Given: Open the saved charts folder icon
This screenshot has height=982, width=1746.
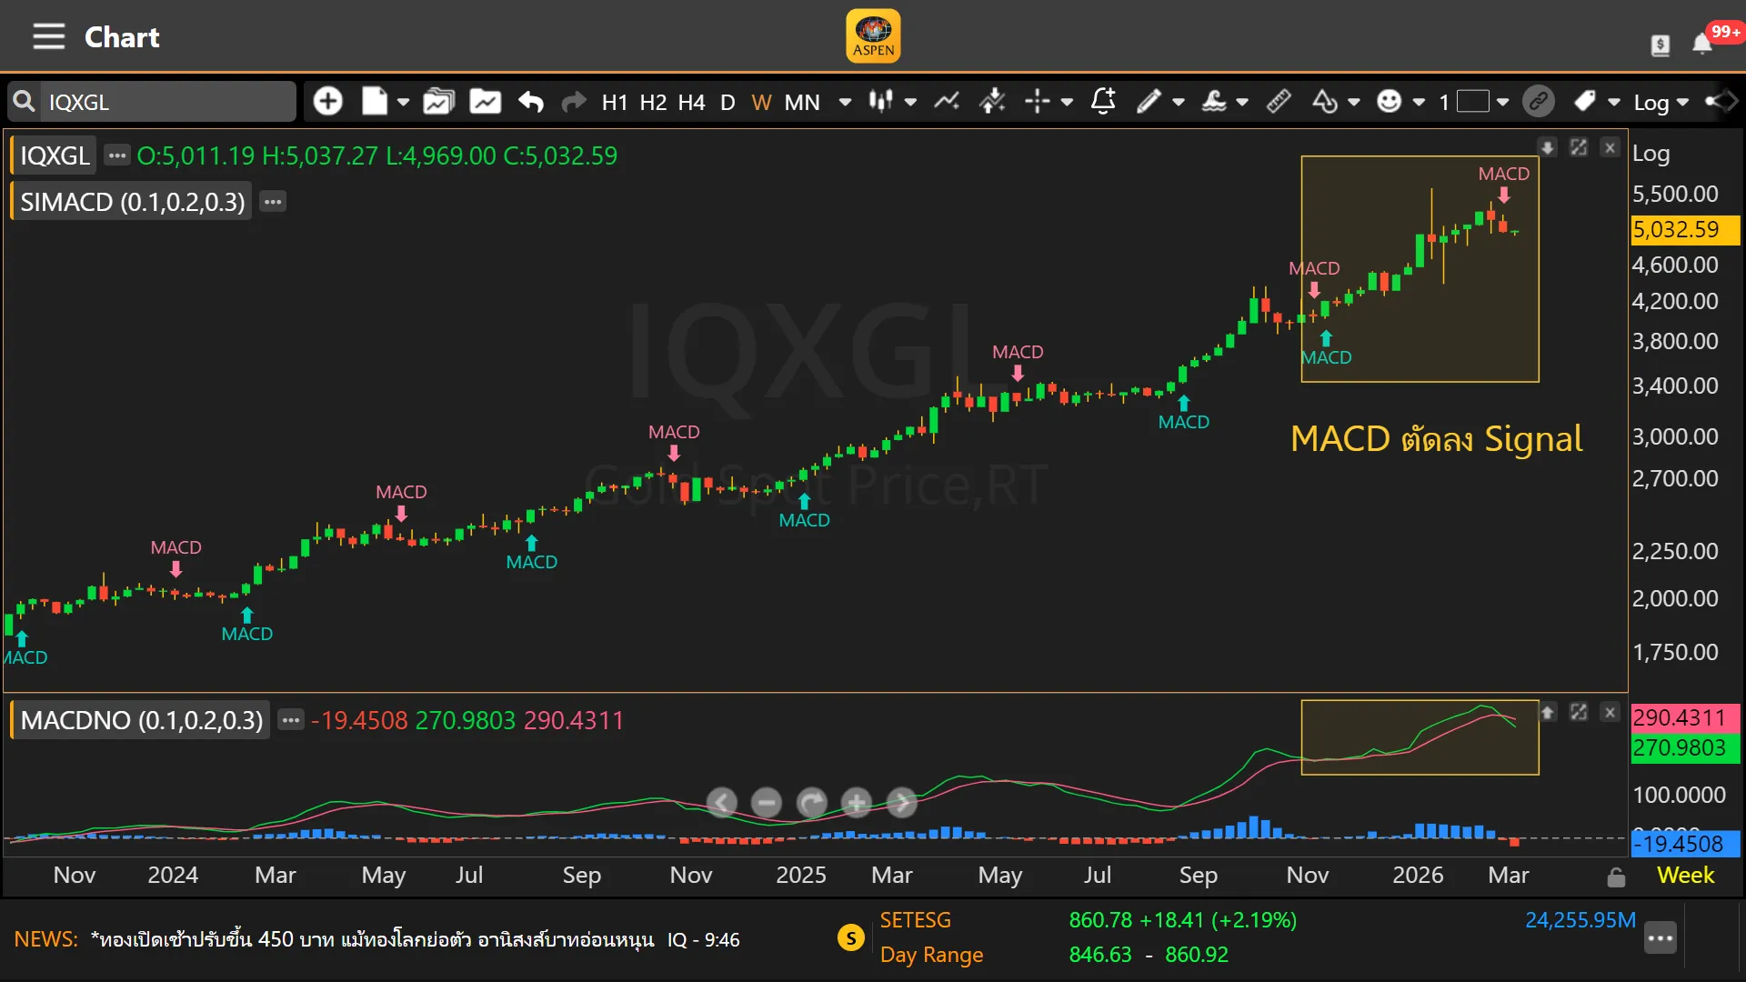Looking at the screenshot, I should tap(438, 102).
